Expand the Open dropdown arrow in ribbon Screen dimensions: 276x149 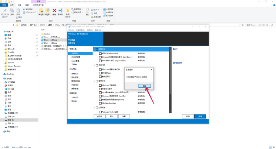pos(98,10)
